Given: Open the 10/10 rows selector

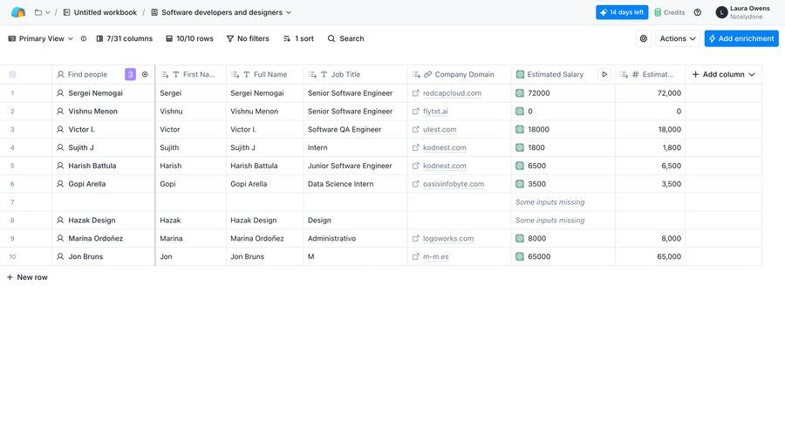Looking at the screenshot, I should point(189,38).
